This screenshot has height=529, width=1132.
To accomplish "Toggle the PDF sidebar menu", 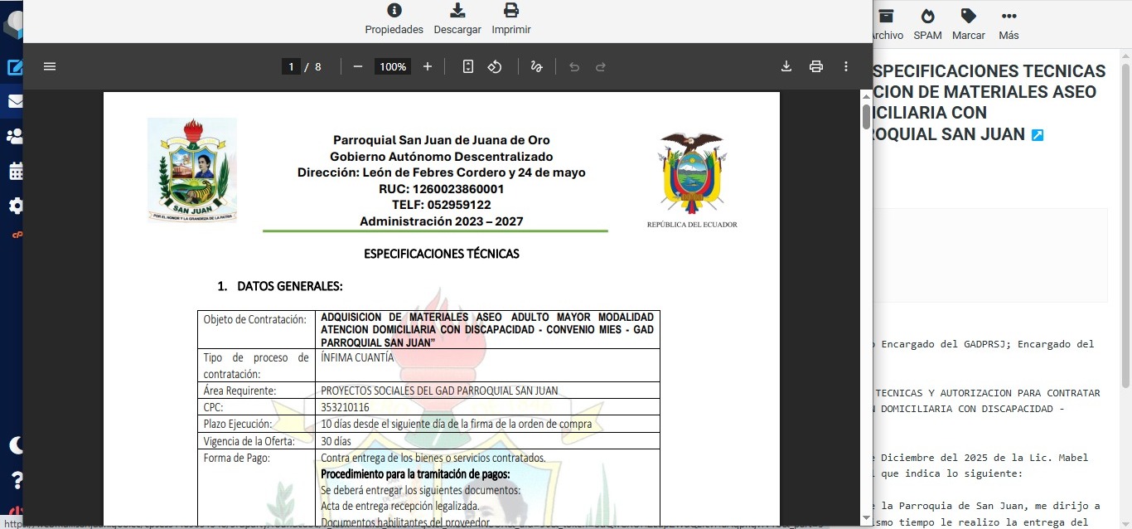I will click(50, 66).
